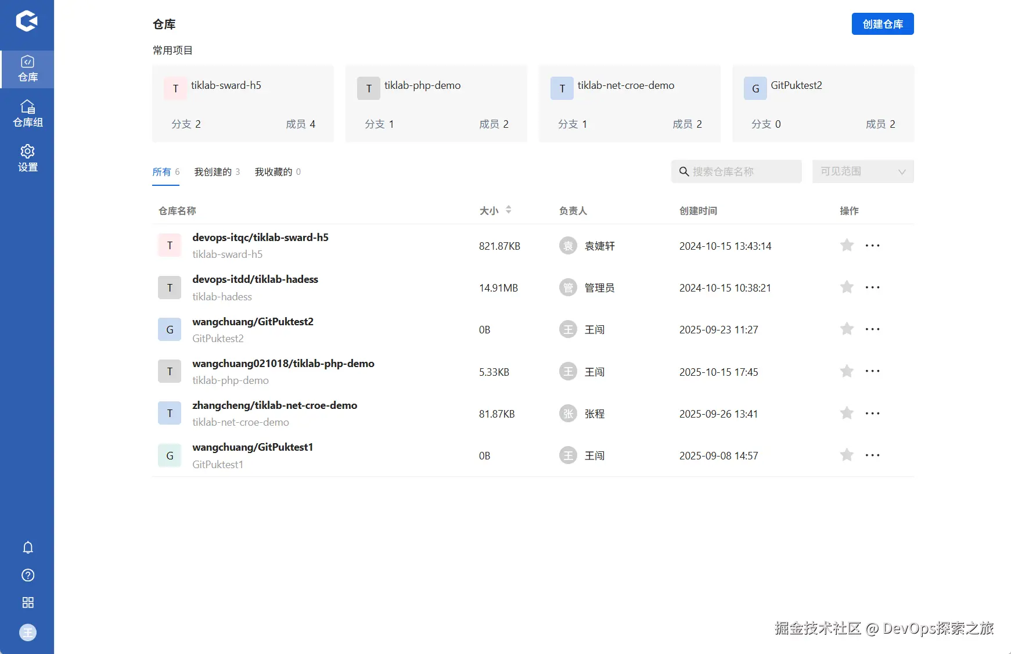
Task: Open the tiklab-net-croe-demo common project card
Action: click(x=629, y=103)
